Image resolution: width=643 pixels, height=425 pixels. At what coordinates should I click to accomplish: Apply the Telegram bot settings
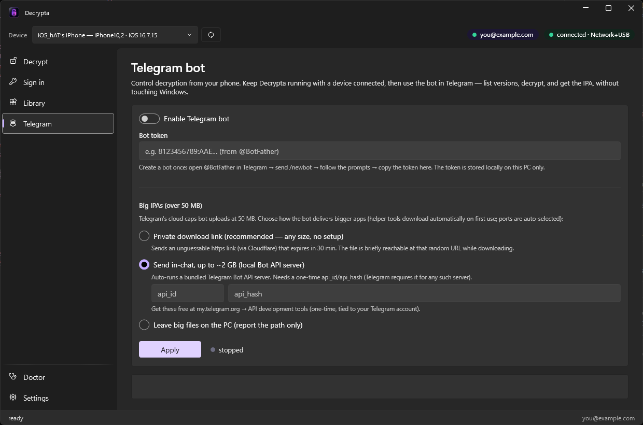[x=170, y=349]
